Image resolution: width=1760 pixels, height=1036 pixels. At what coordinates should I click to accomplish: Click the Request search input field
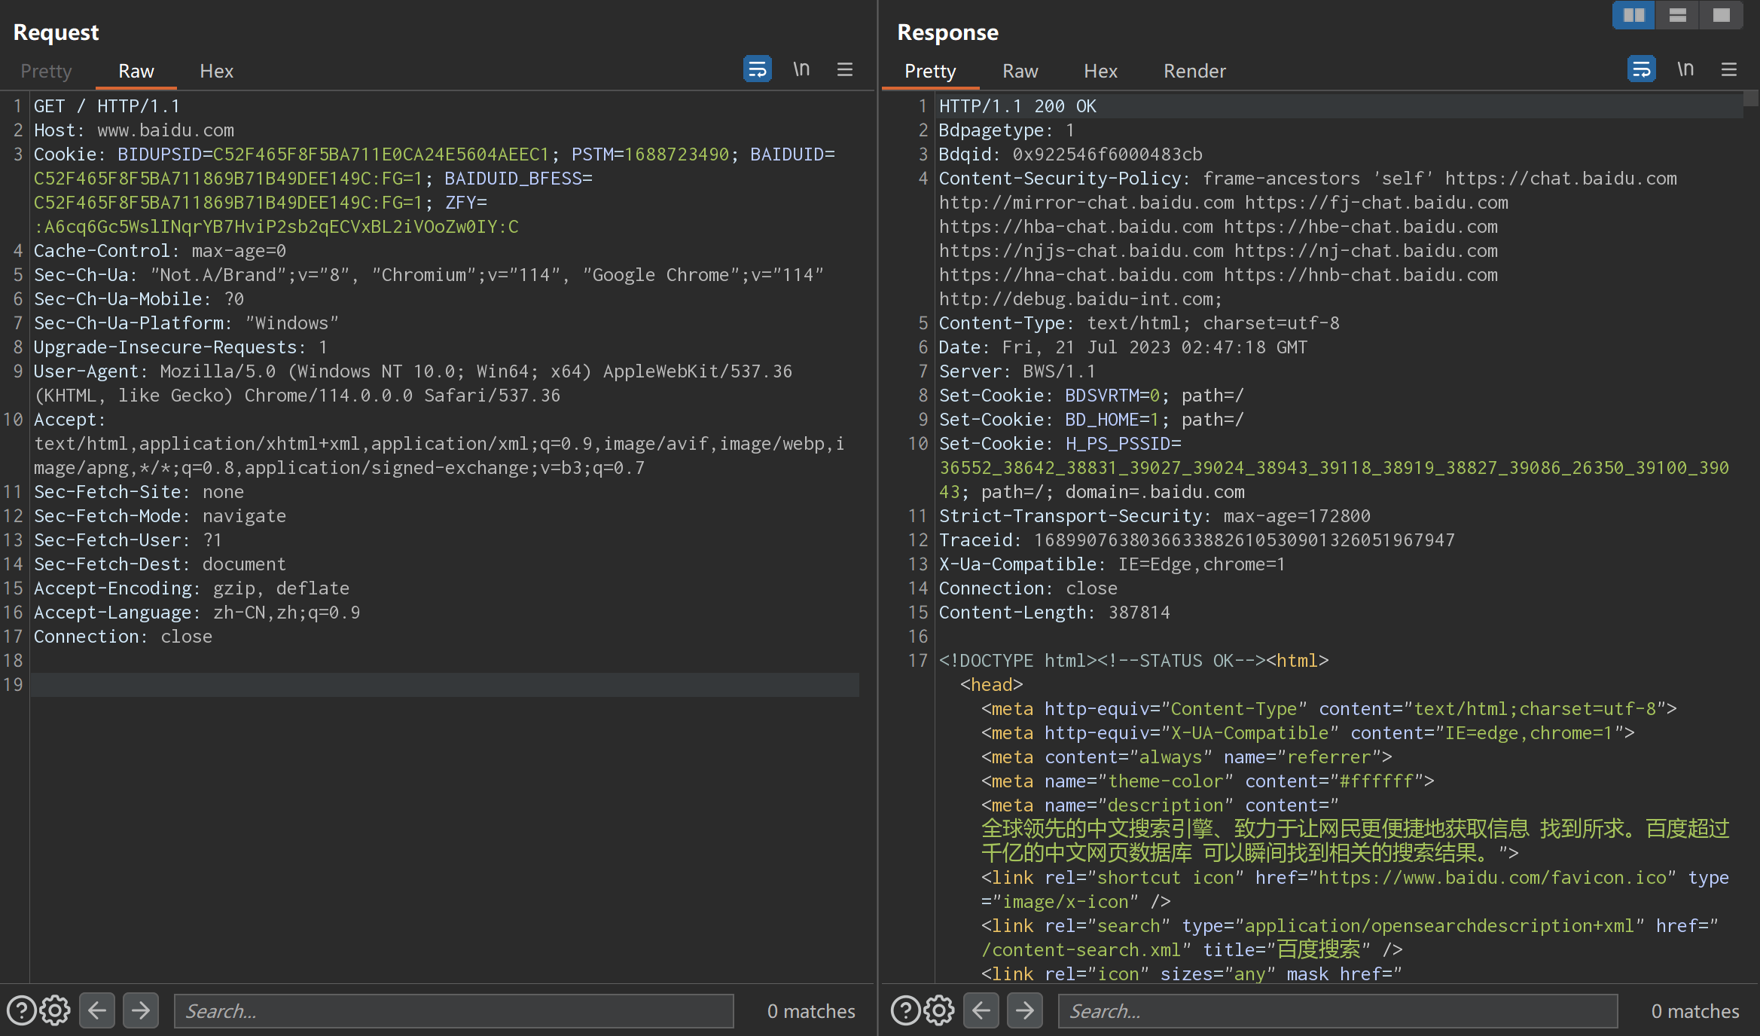(453, 1010)
